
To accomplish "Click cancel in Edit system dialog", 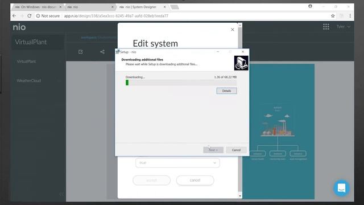I will click(x=195, y=180).
